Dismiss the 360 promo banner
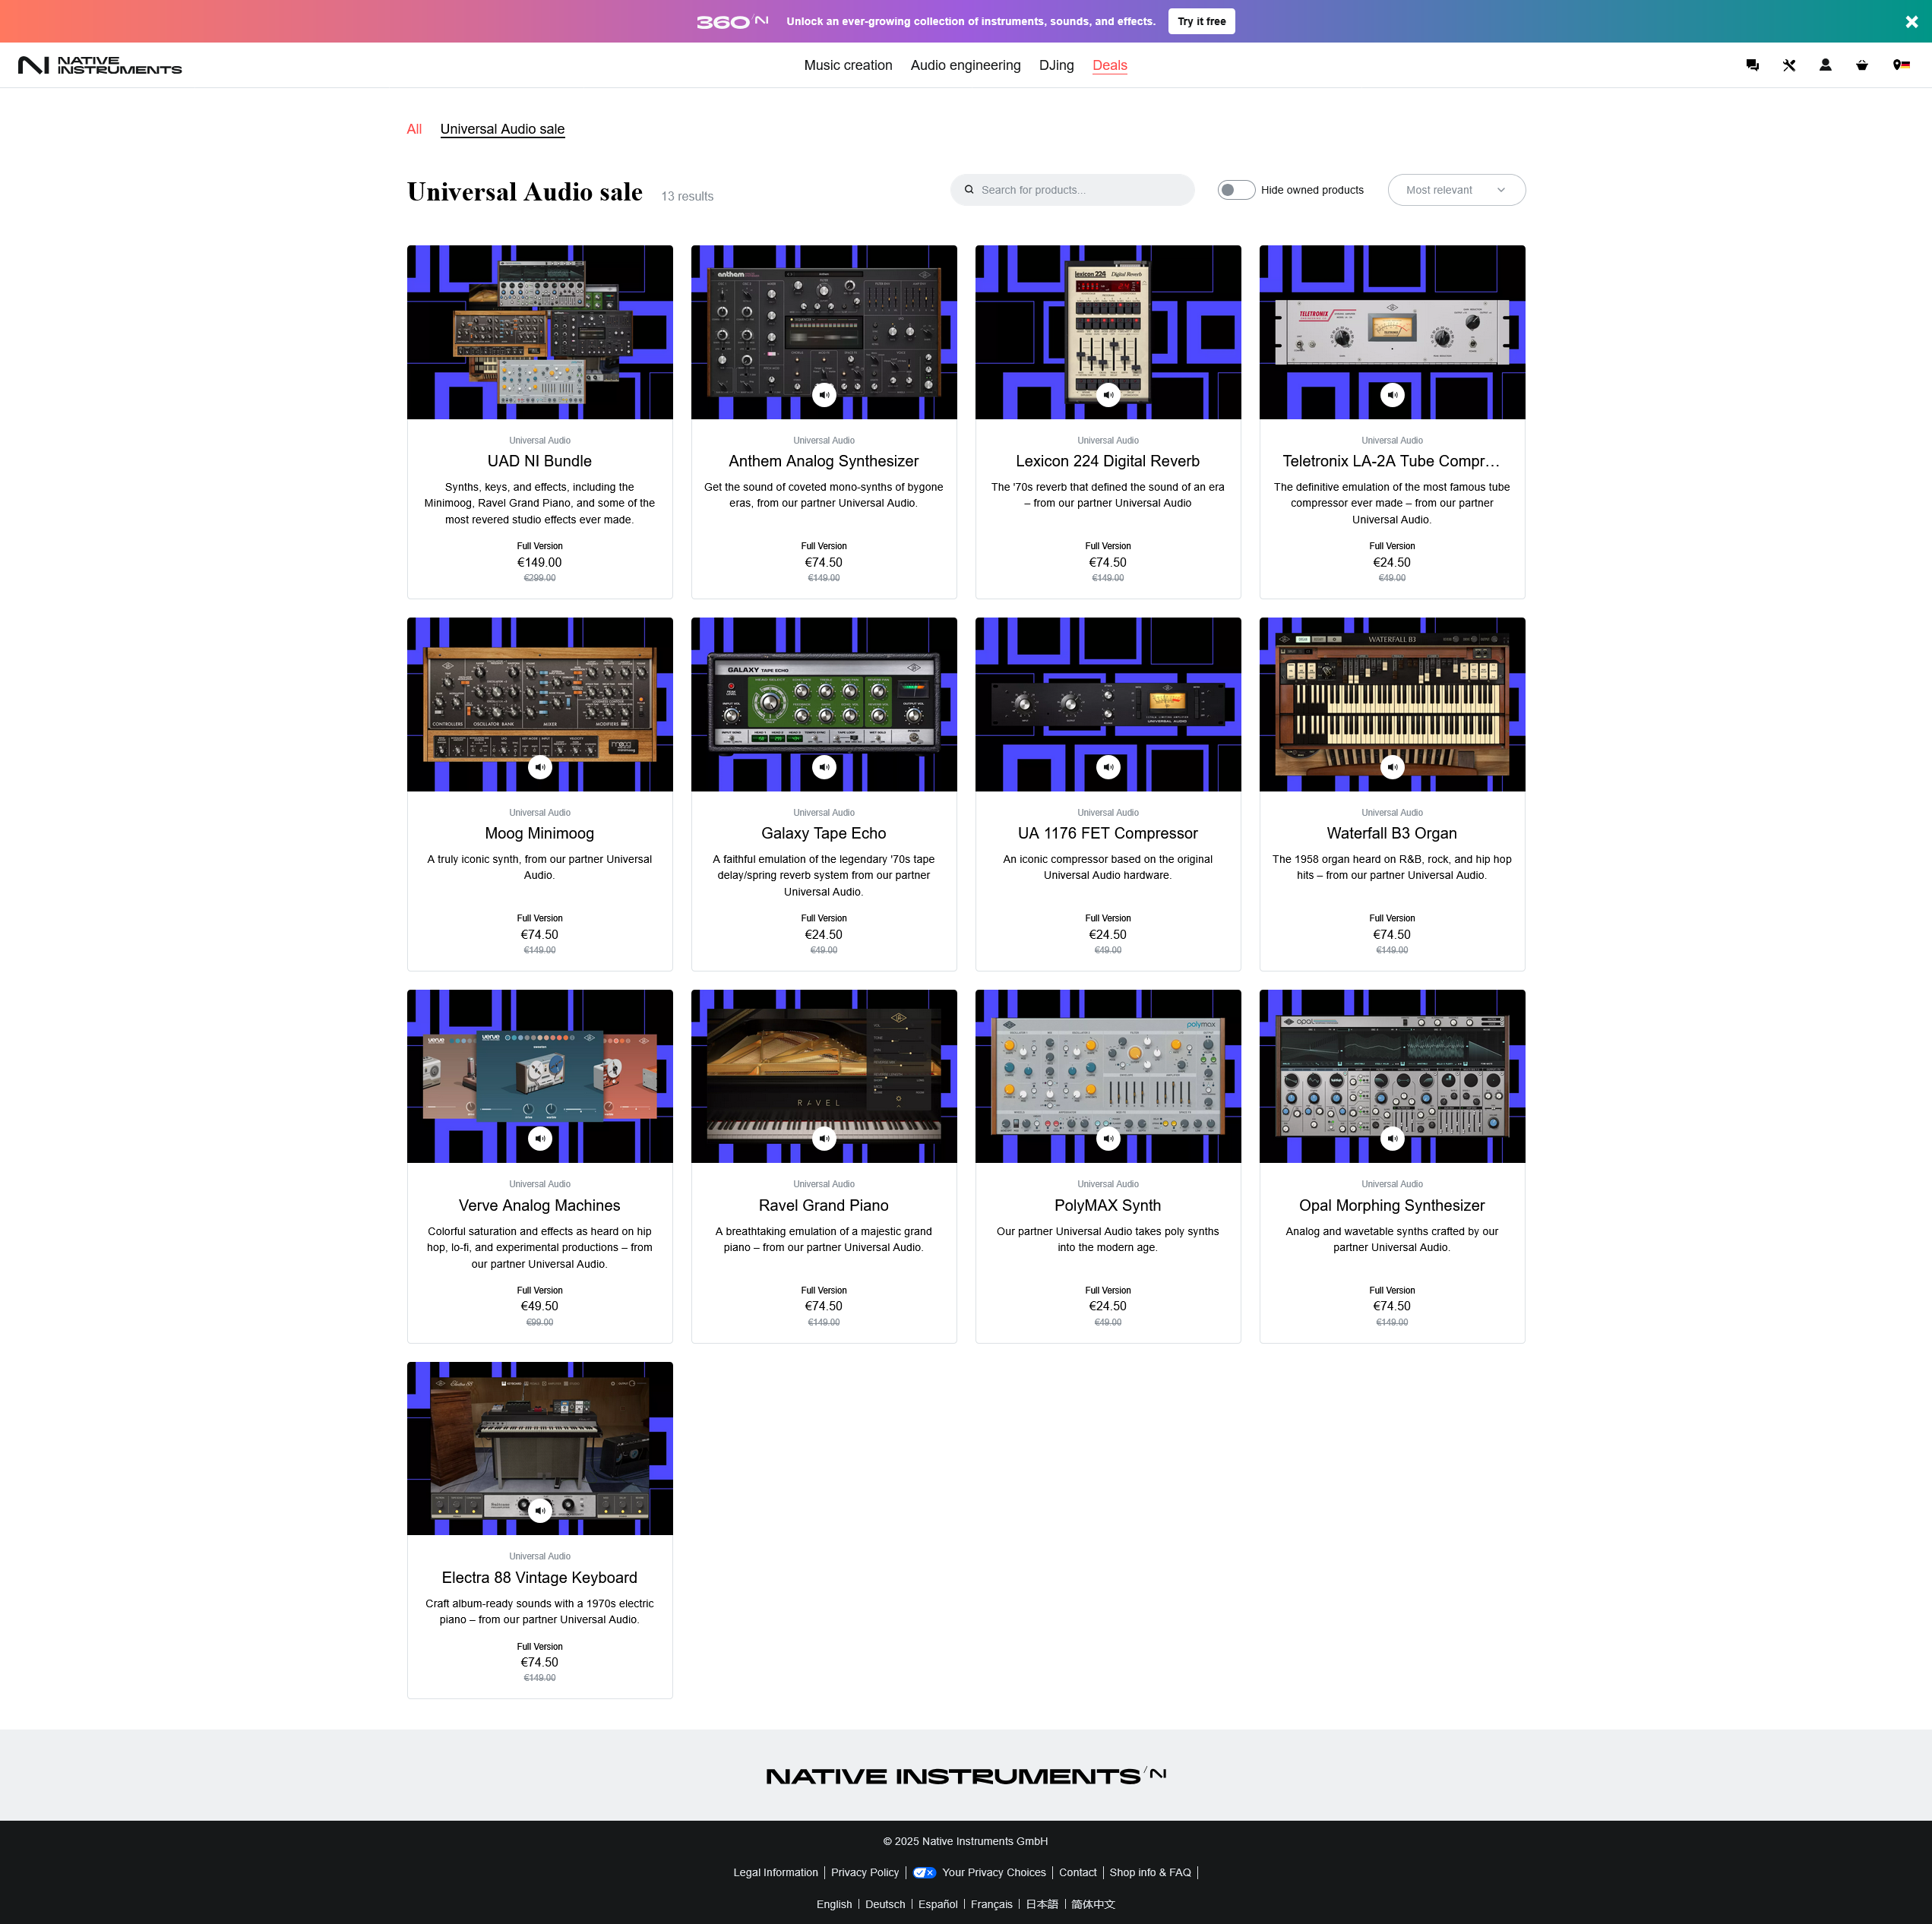The height and width of the screenshot is (1924, 1932). pyautogui.click(x=1911, y=21)
